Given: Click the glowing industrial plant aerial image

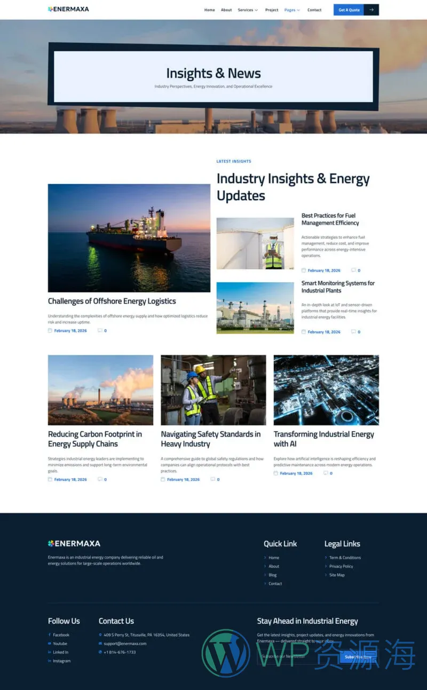Looking at the screenshot, I should pos(326,390).
